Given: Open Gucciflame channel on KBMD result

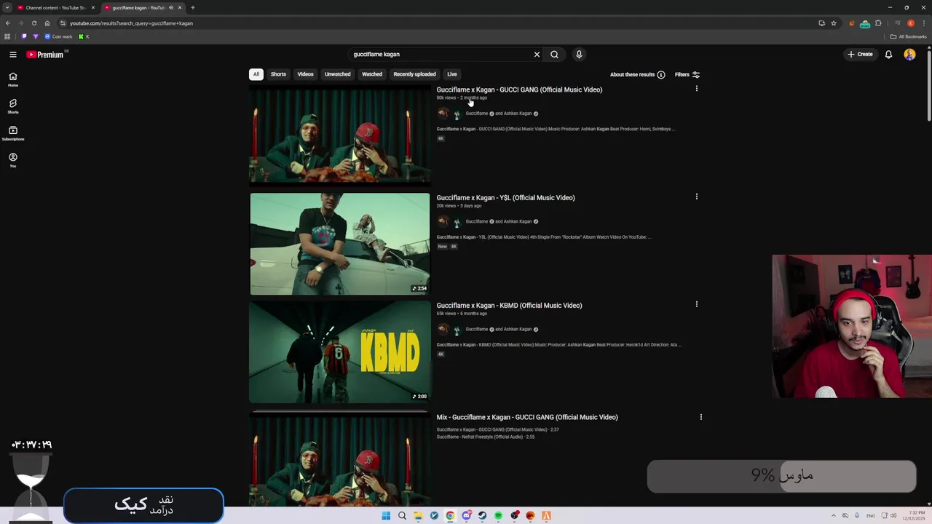Looking at the screenshot, I should (x=477, y=329).
